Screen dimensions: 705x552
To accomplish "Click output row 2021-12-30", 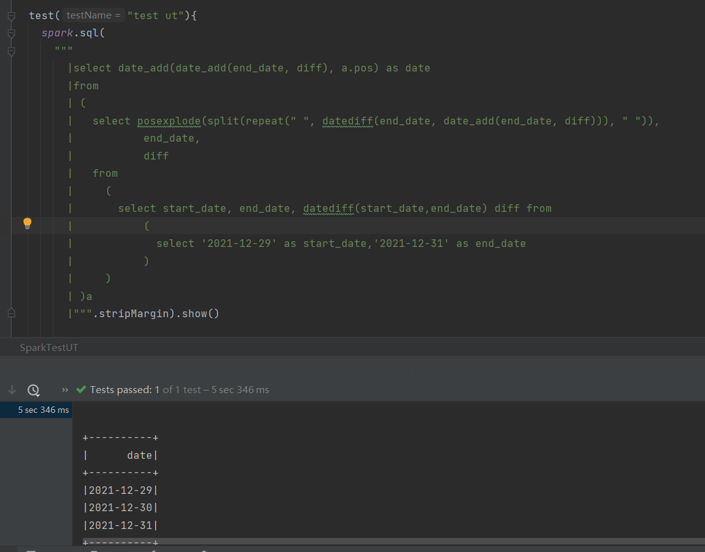I will pyautogui.click(x=121, y=508).
